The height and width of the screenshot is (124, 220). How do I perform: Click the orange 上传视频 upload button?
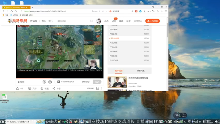(153, 21)
